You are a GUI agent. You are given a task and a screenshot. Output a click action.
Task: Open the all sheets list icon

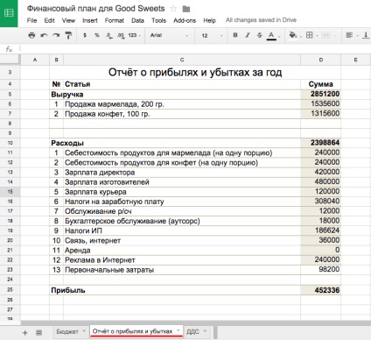tap(38, 332)
